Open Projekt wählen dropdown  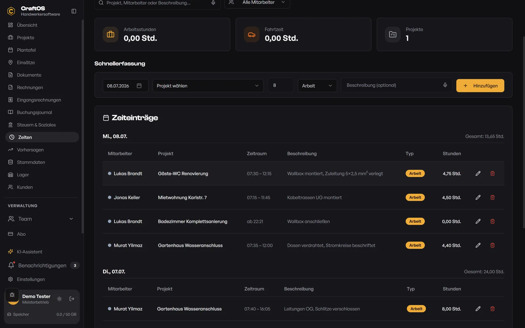[x=208, y=86]
